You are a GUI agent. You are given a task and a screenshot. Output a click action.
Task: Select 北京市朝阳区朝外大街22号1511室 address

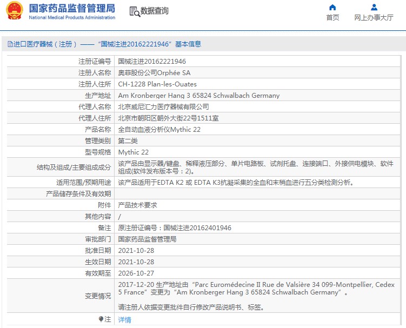tap(168, 118)
